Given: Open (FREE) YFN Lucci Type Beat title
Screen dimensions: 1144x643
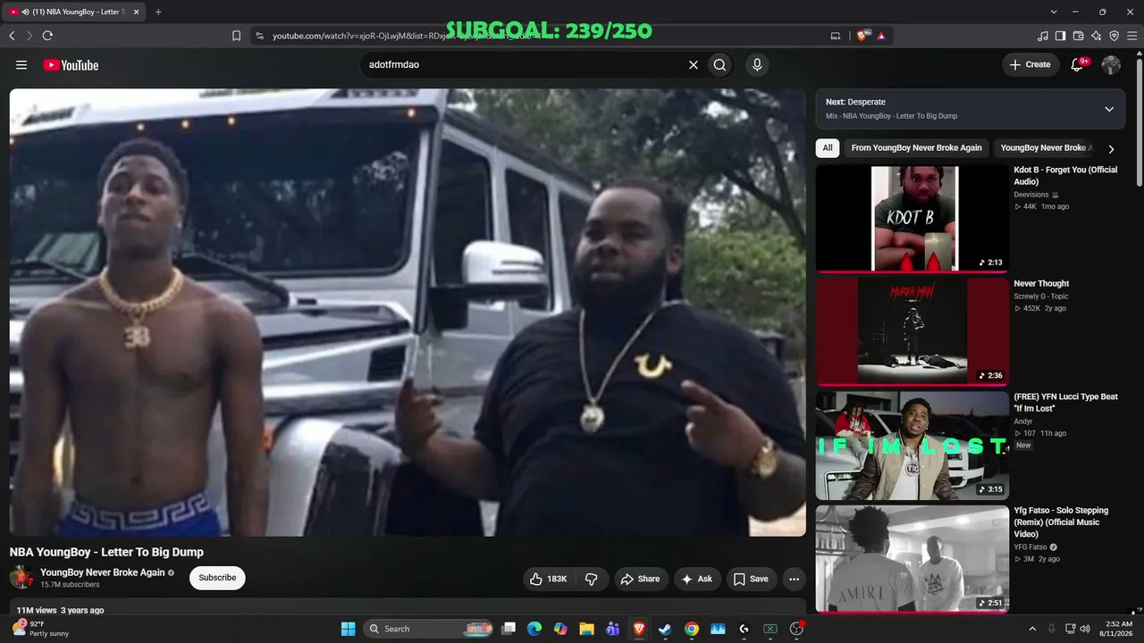Looking at the screenshot, I should [1065, 403].
